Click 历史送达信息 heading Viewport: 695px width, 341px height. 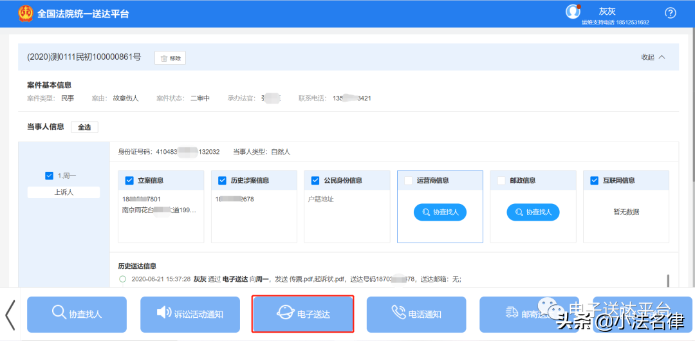click(137, 266)
